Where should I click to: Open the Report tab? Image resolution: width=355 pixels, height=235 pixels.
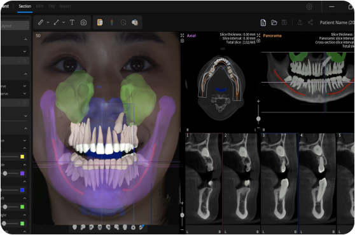(x=65, y=6)
